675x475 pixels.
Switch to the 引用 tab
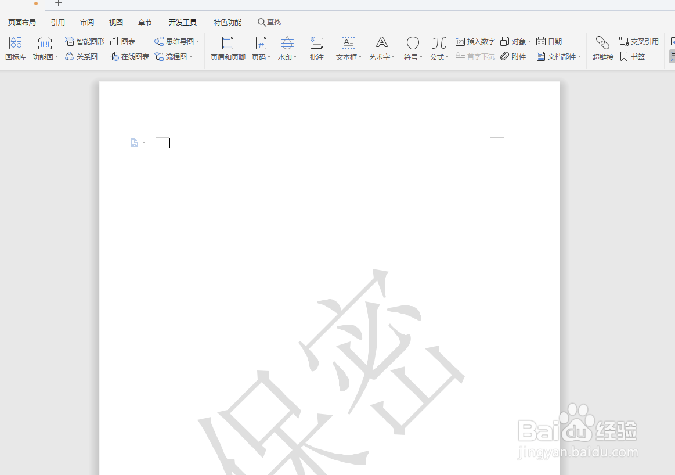[x=57, y=22]
